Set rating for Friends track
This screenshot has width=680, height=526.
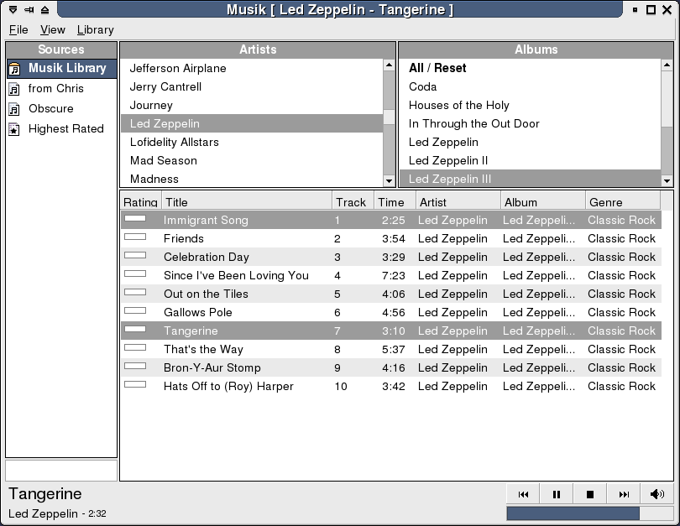(x=135, y=237)
